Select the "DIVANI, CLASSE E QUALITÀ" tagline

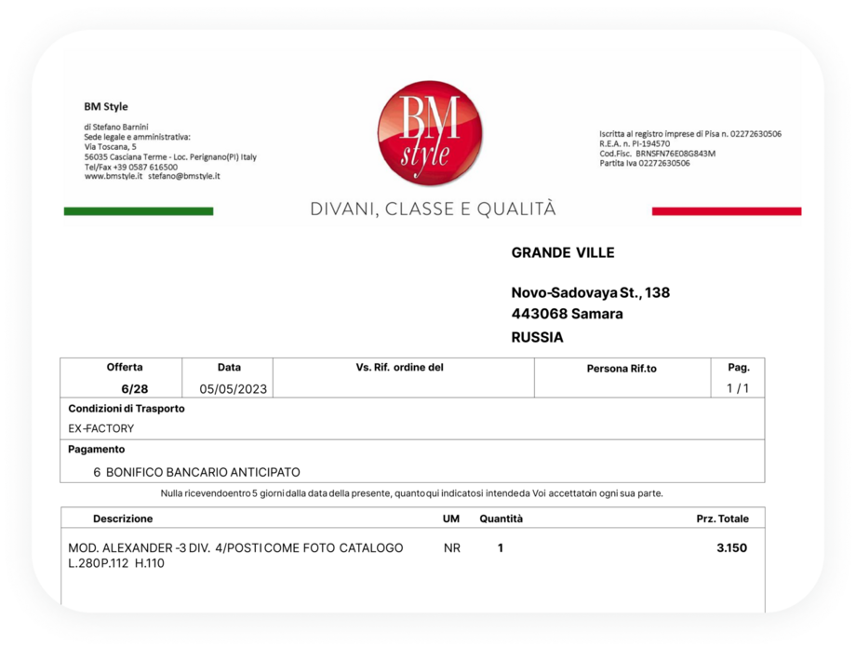(433, 209)
